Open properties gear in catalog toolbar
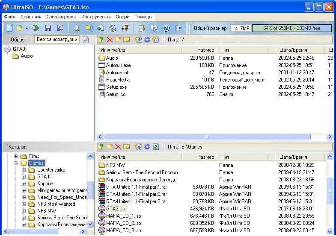This screenshot has width=336, height=236. 147,147
